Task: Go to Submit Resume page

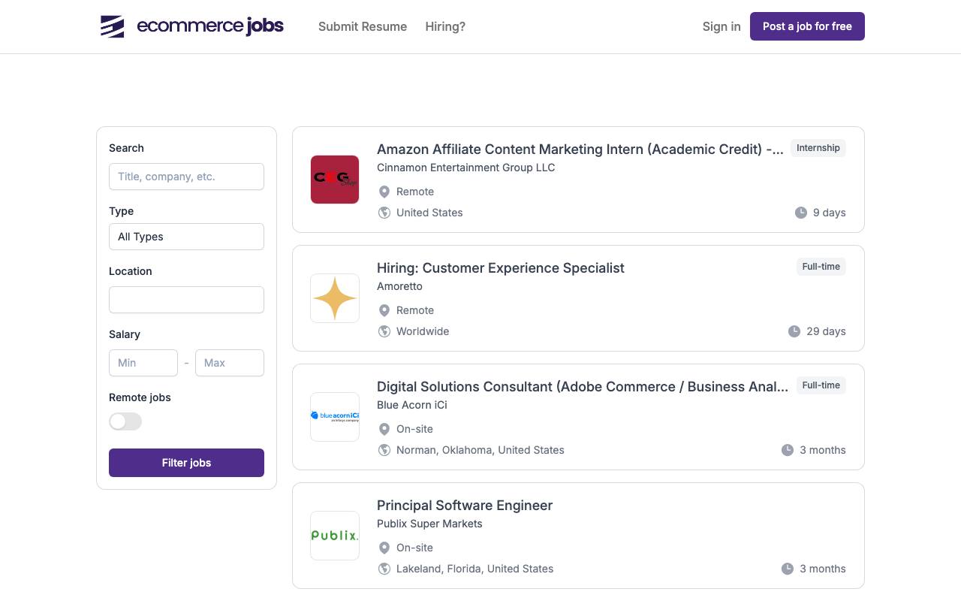Action: [363, 26]
